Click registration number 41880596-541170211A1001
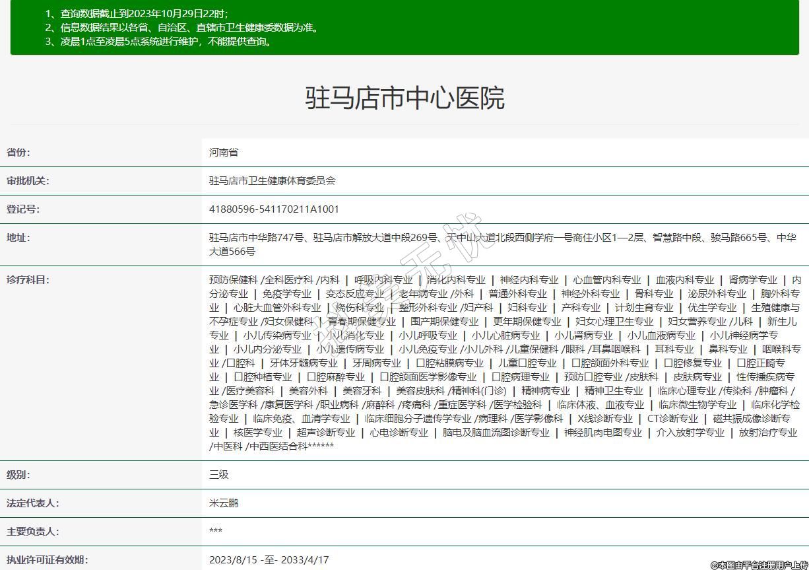This screenshot has width=809, height=570. pyautogui.click(x=274, y=209)
